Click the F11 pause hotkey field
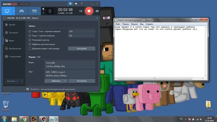217x122 pixels. tap(82, 36)
